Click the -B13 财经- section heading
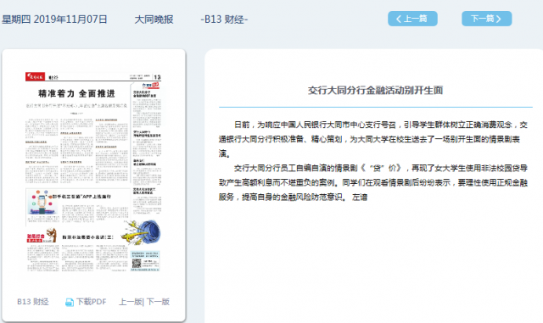Viewport: 543px width, 323px height. pyautogui.click(x=224, y=19)
